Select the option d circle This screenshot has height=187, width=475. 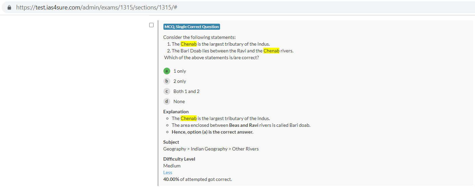click(x=166, y=101)
